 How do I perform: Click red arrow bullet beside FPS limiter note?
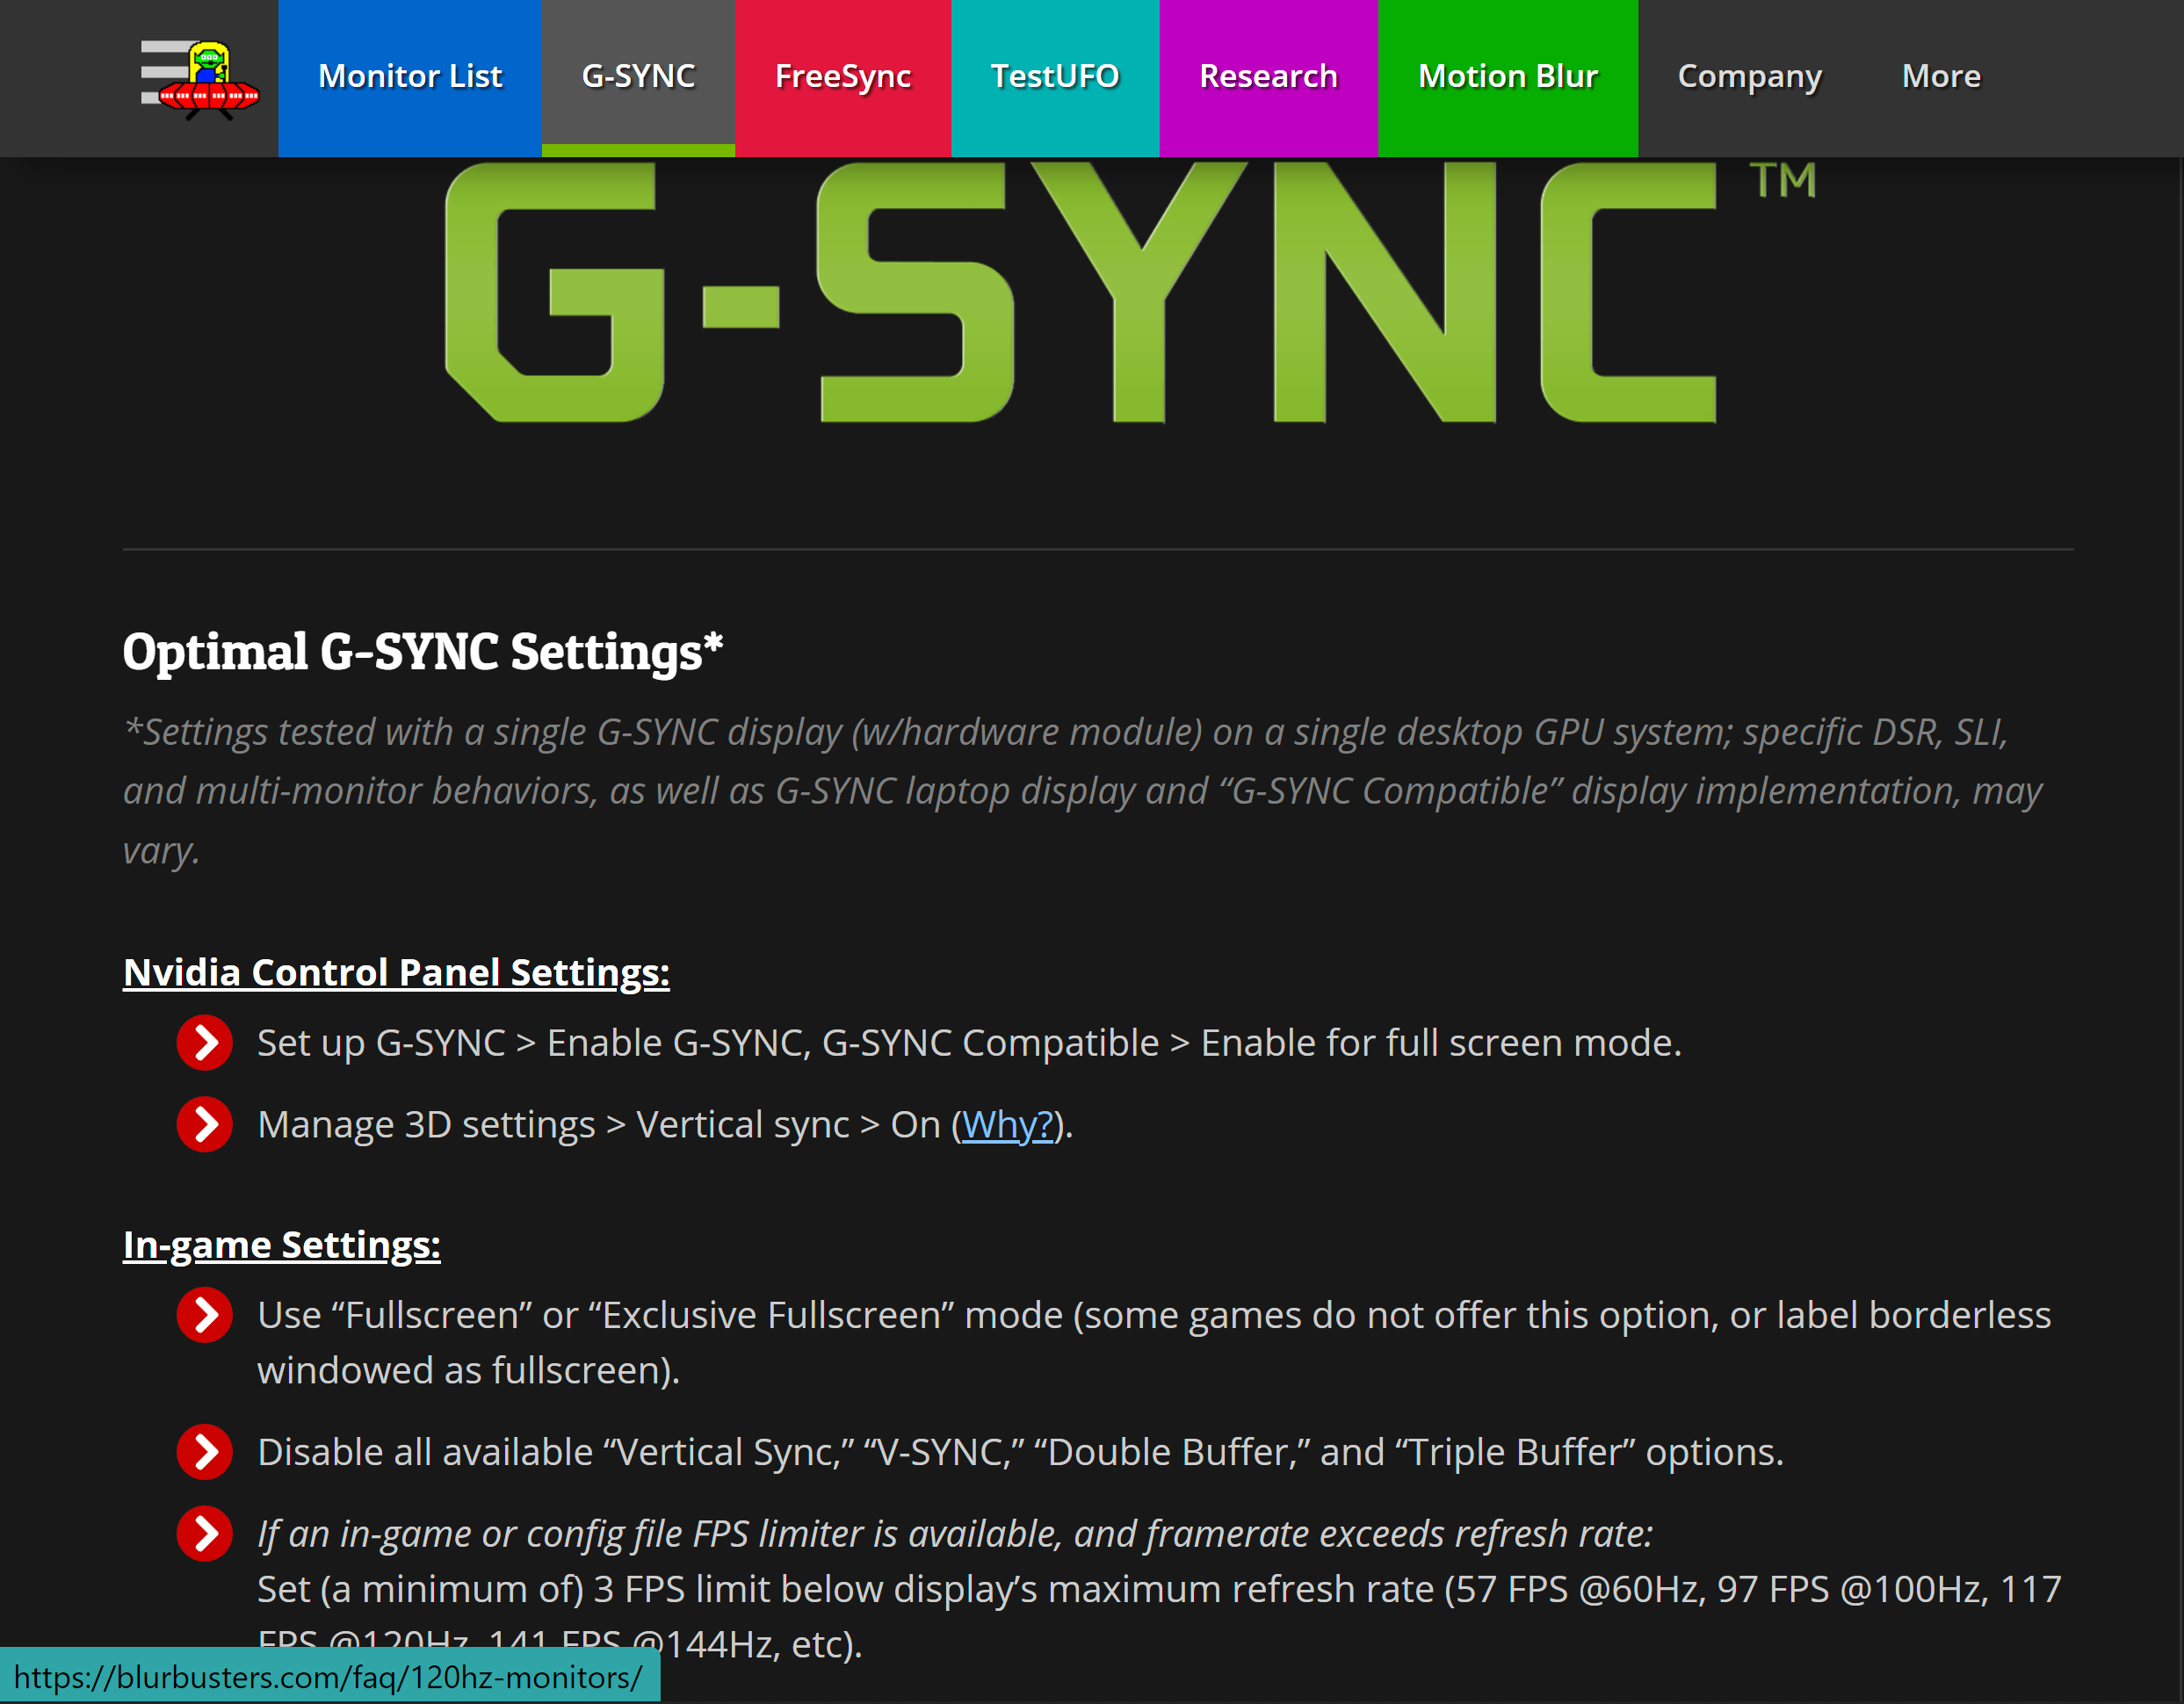click(x=205, y=1534)
